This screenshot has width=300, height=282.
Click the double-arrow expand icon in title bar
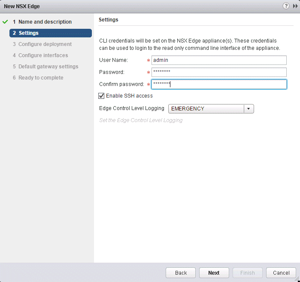click(x=295, y=6)
